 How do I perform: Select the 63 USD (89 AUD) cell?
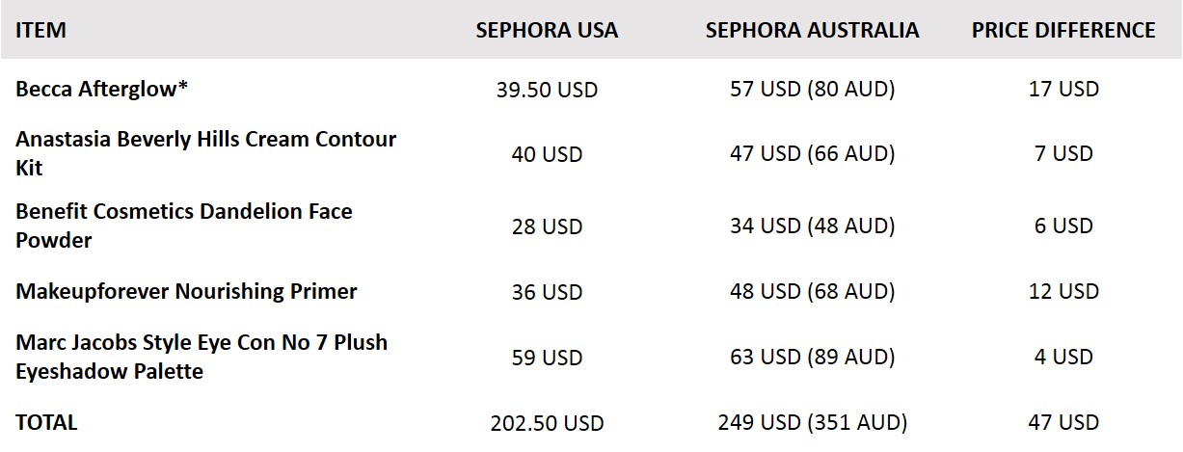pos(812,358)
